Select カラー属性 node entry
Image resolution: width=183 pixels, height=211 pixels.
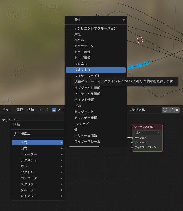pyautogui.click(x=96, y=52)
